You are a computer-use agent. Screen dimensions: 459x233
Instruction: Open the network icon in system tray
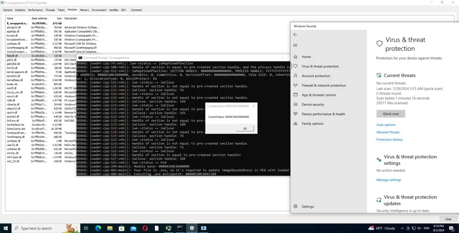pos(413,228)
